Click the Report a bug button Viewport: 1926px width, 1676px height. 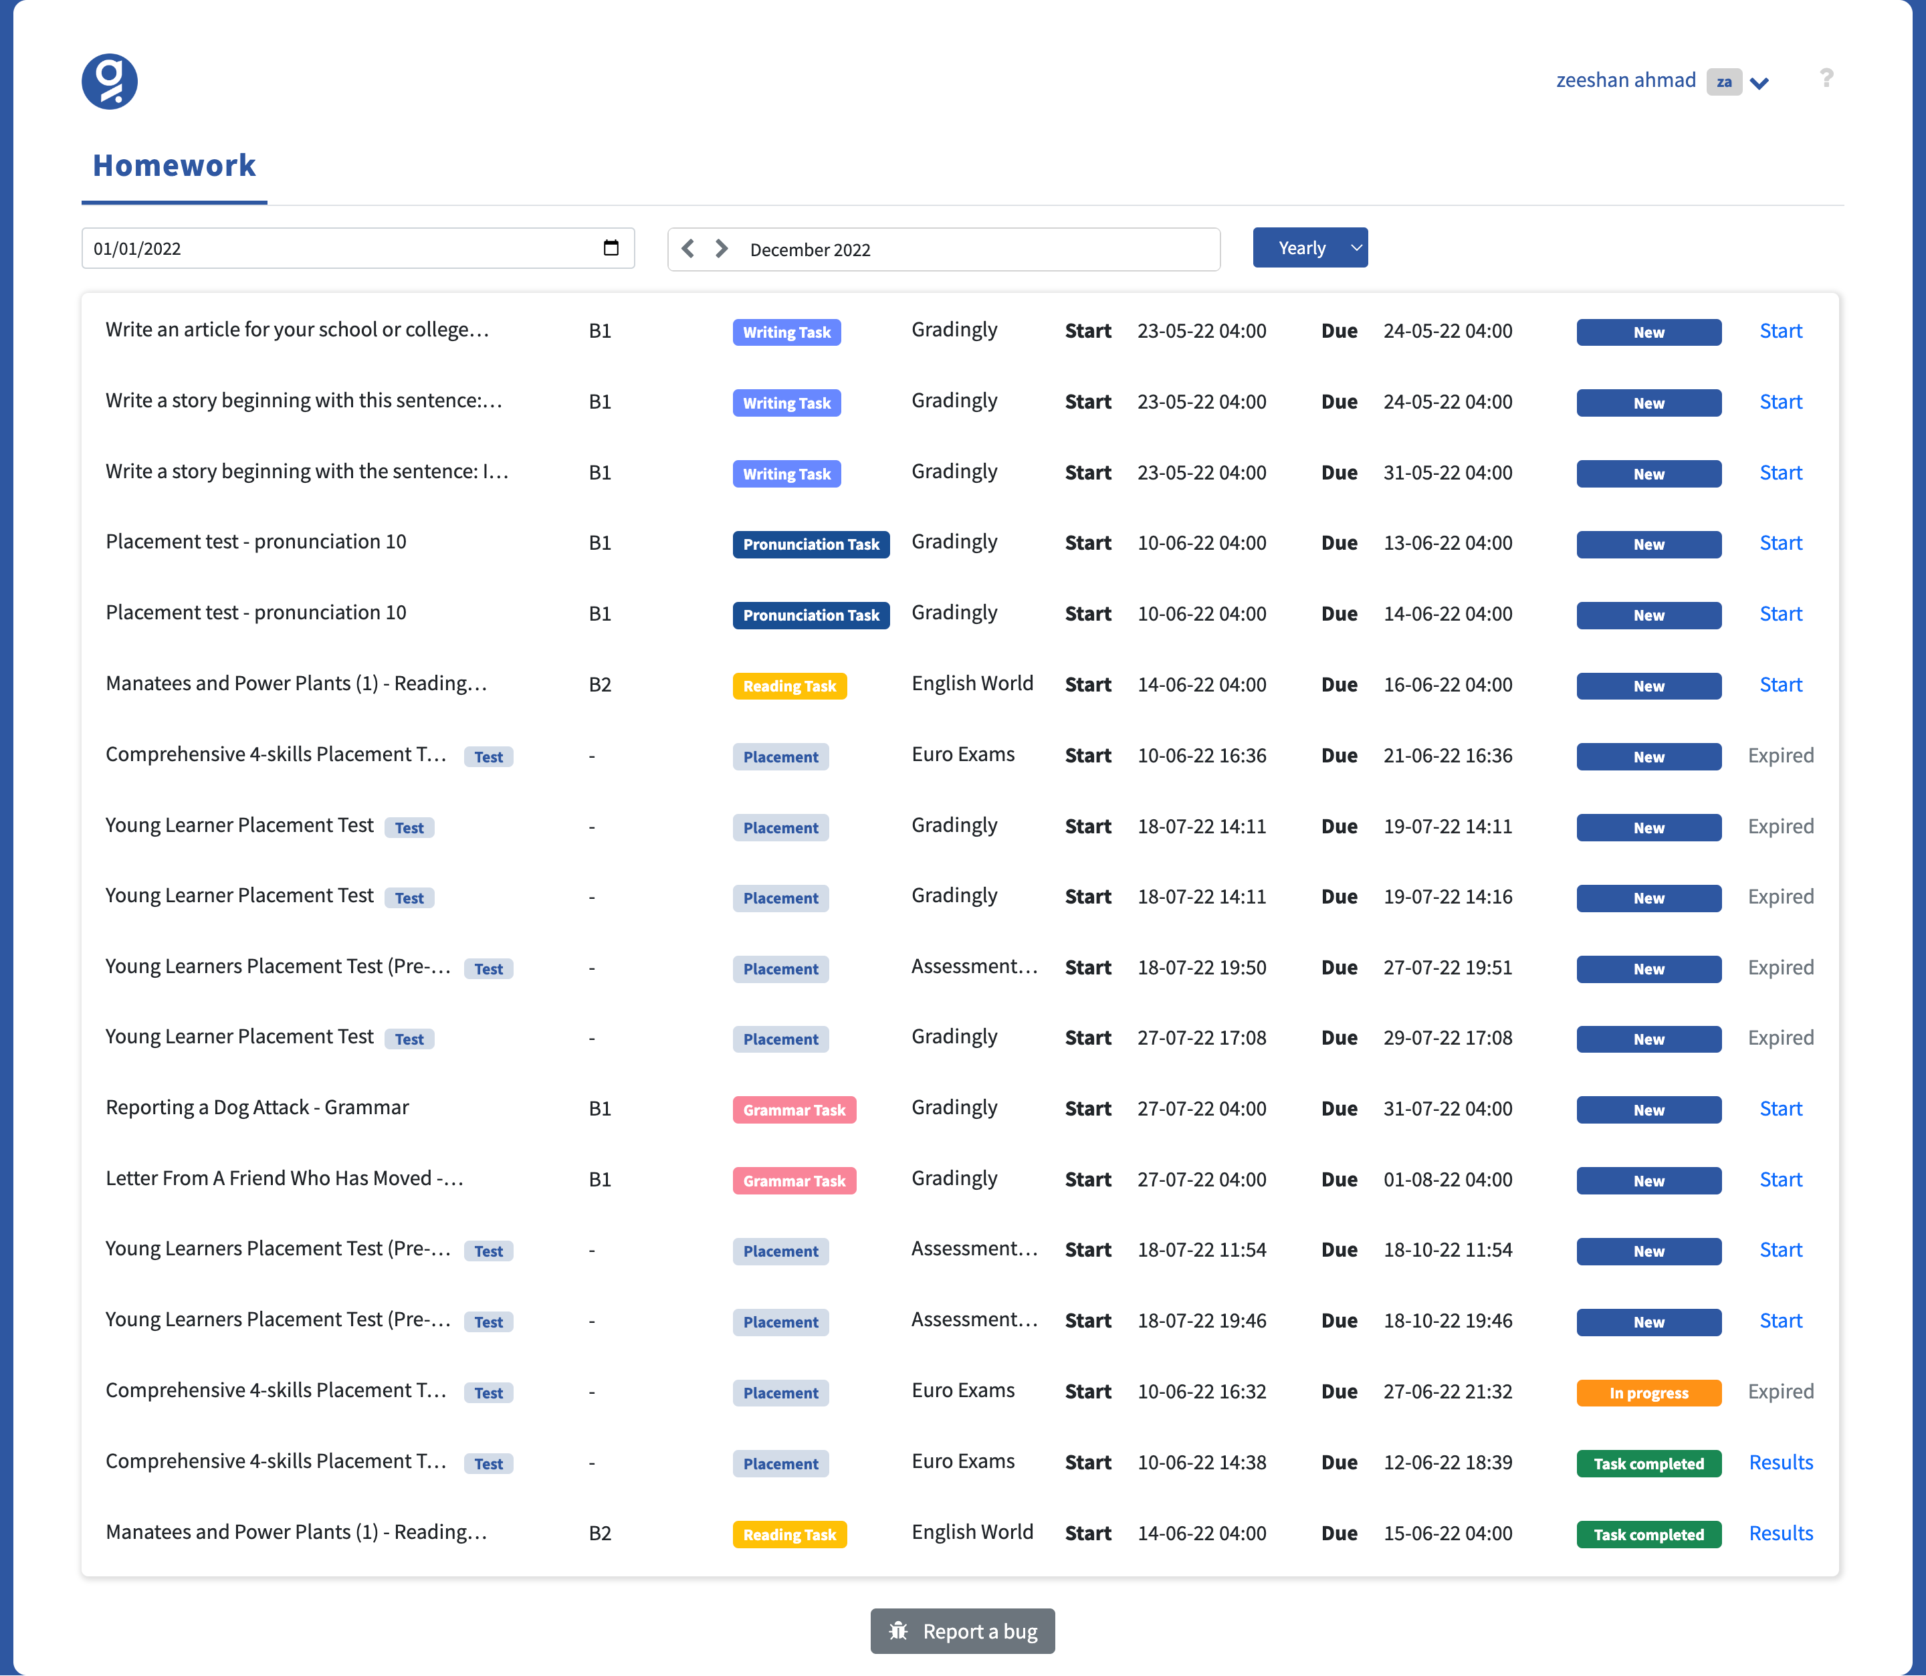962,1631
